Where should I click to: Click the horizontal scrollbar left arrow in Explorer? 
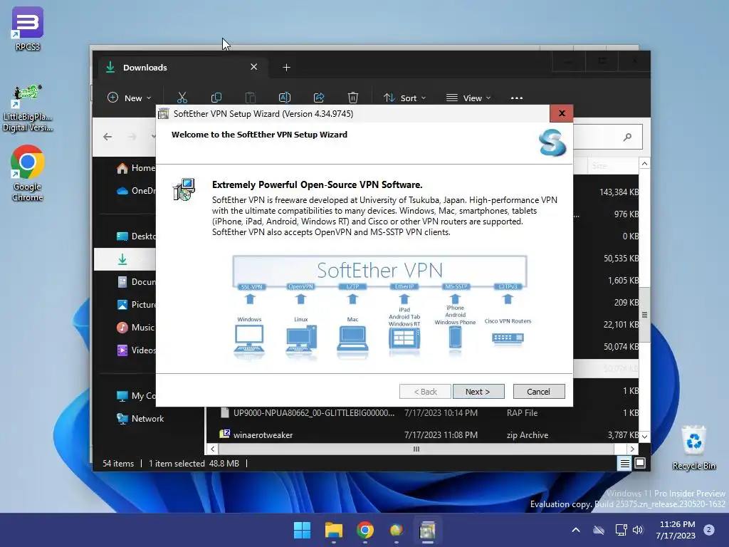tap(212, 449)
